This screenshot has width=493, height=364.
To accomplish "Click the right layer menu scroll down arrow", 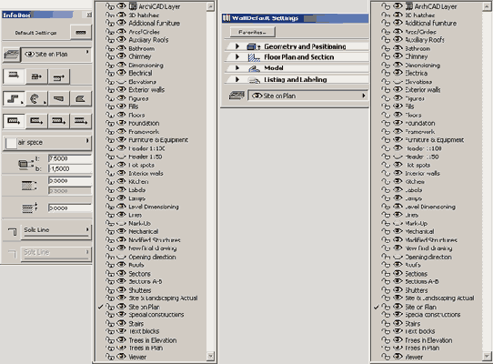I will point(487,356).
